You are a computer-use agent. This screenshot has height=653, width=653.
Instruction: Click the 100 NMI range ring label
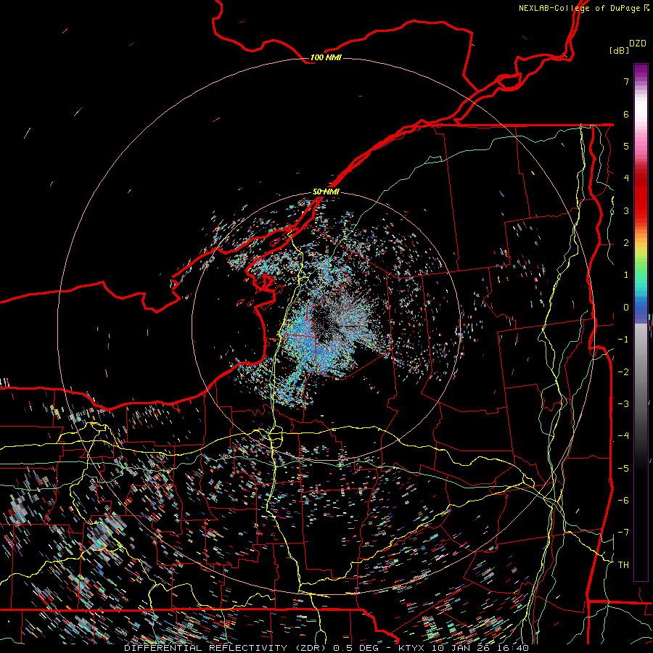pos(326,57)
